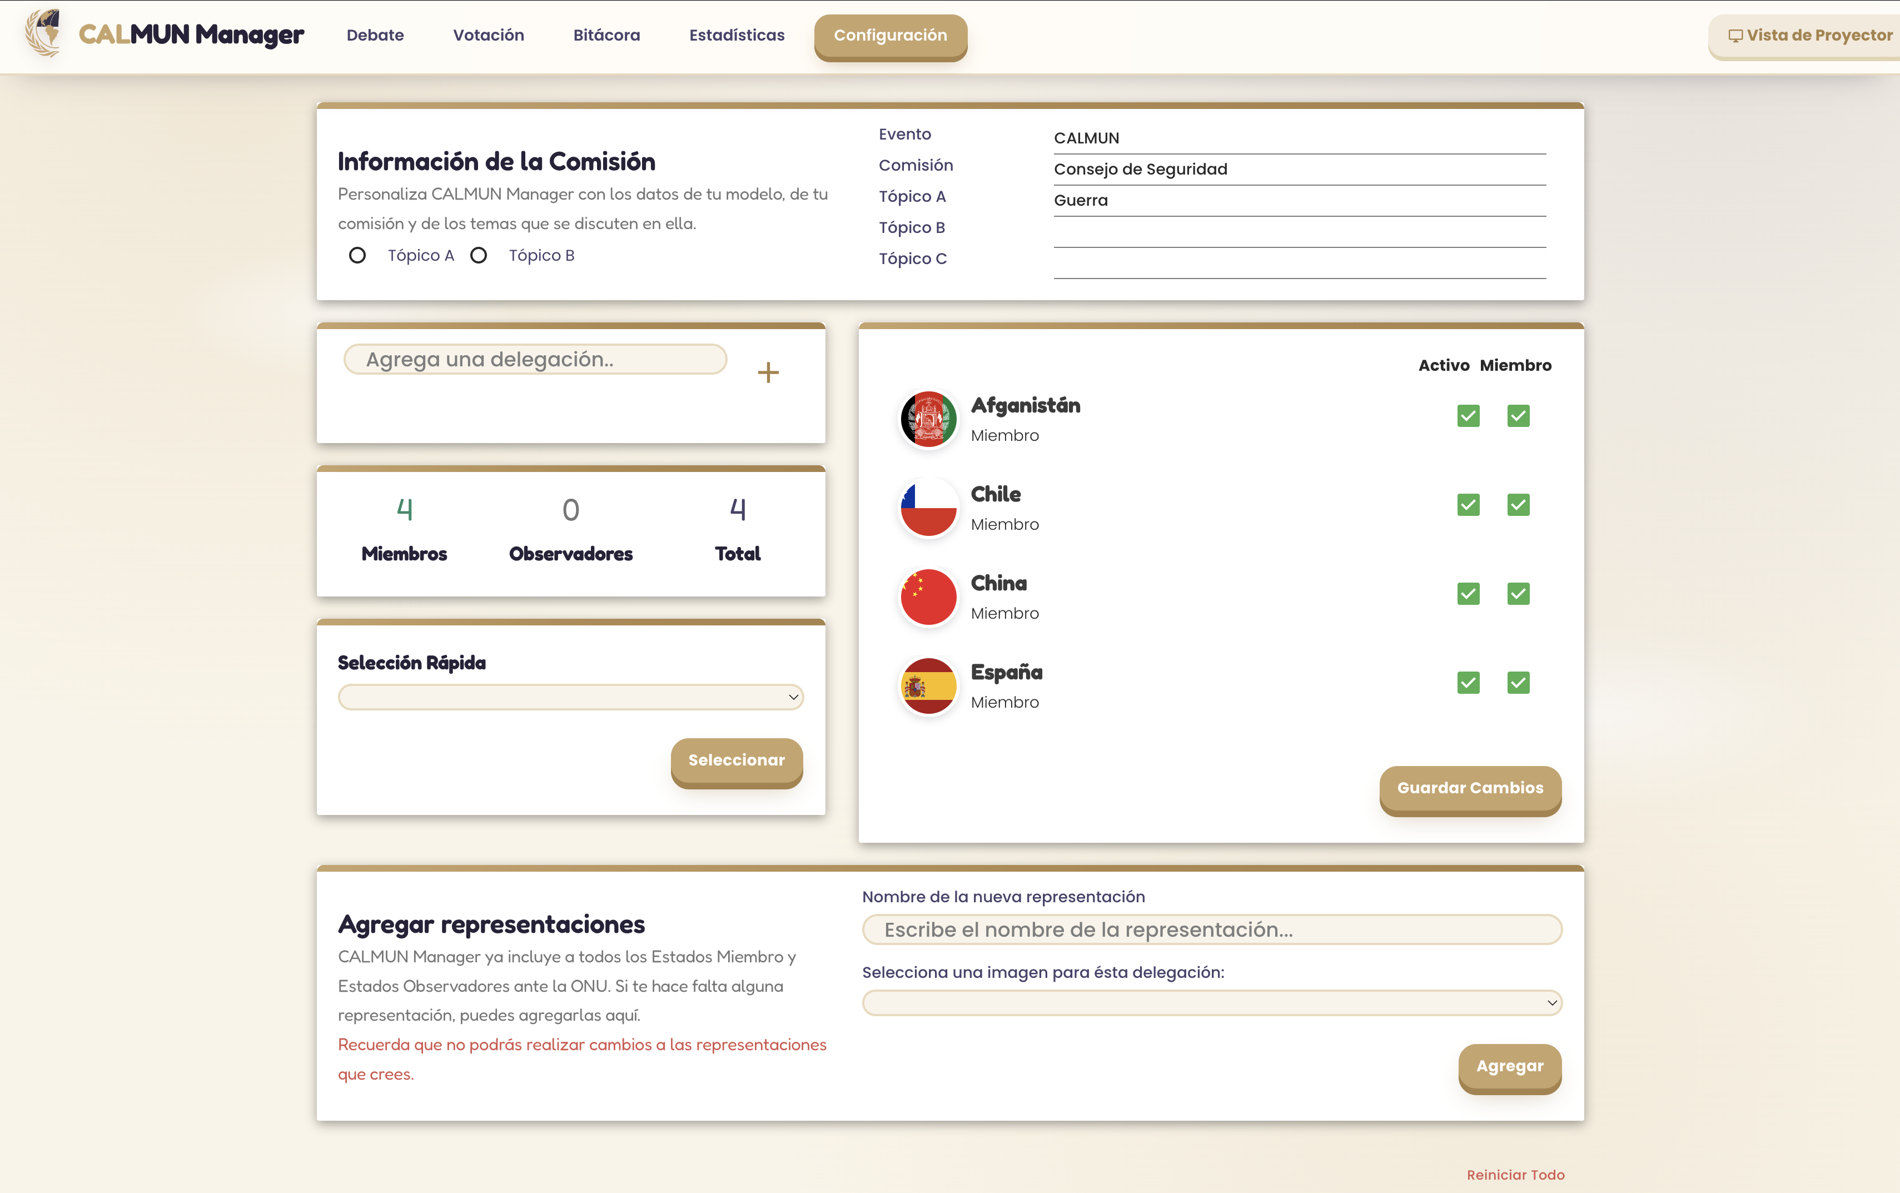
Task: Click the new representation name field
Action: (x=1212, y=929)
